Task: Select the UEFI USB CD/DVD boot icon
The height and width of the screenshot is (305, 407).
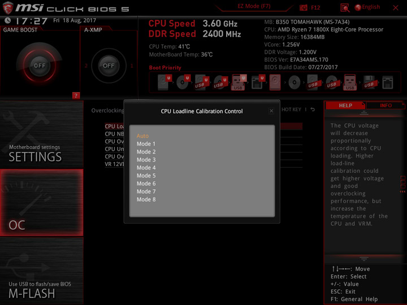Action: pyautogui.click(x=220, y=82)
